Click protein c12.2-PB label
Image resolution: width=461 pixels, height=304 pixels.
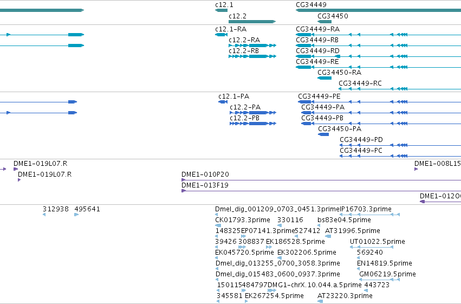[245, 118]
